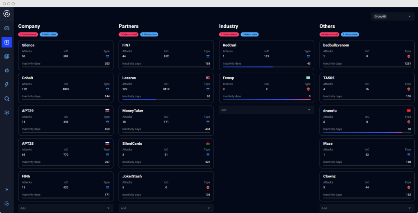Toggle the Cybercriminal filter under Company
Viewport: 418px width, 213px height.
(28, 34)
